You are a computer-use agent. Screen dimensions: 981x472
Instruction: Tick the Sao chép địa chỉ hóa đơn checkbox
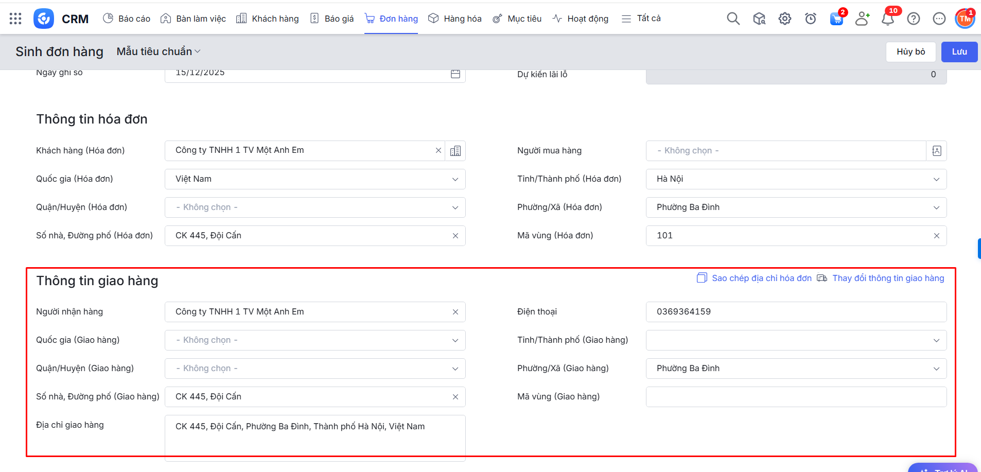point(702,278)
